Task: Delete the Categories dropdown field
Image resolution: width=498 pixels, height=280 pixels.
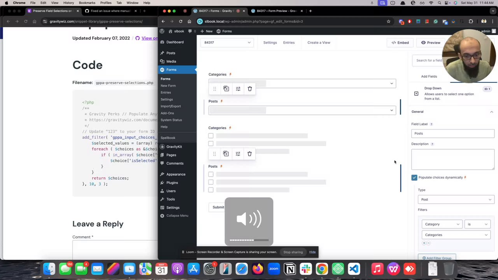Action: [250, 89]
